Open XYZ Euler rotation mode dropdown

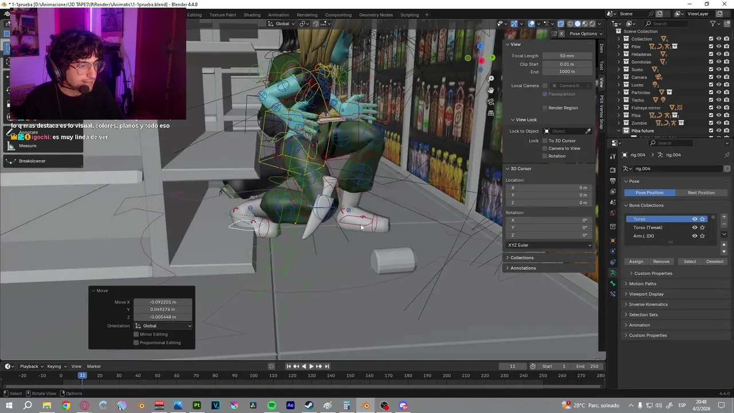click(x=549, y=246)
